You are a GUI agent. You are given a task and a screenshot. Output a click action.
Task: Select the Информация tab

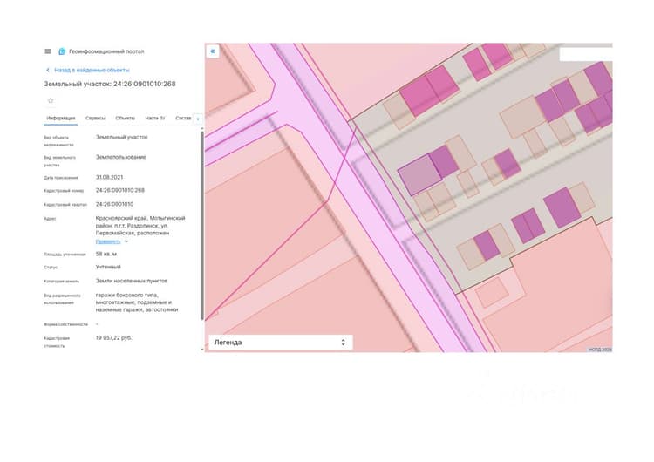coord(60,118)
